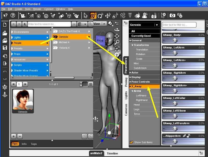Open the File menu
Image resolution: width=208 pixels, height=157 pixels.
[x=3, y=9]
